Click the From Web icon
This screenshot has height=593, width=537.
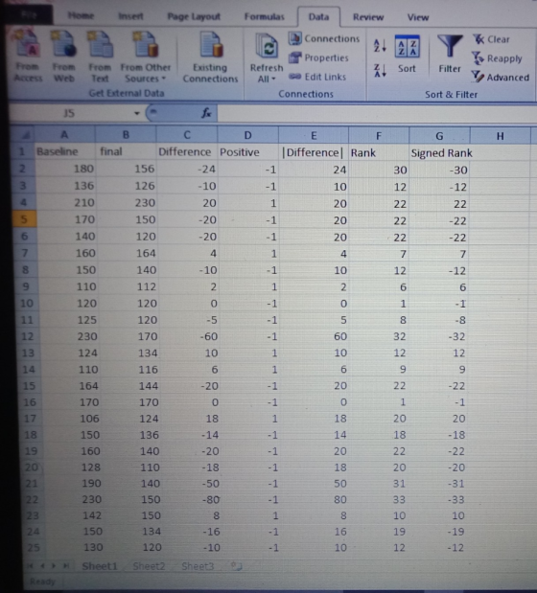click(x=63, y=57)
